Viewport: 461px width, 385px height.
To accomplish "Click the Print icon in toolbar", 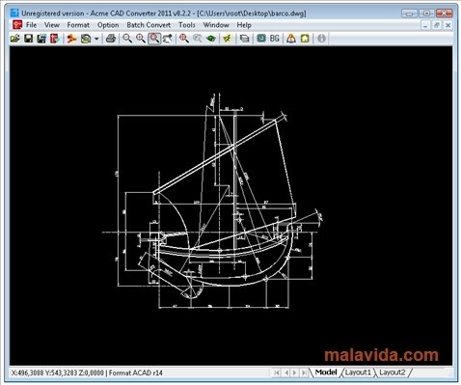I will click(111, 39).
